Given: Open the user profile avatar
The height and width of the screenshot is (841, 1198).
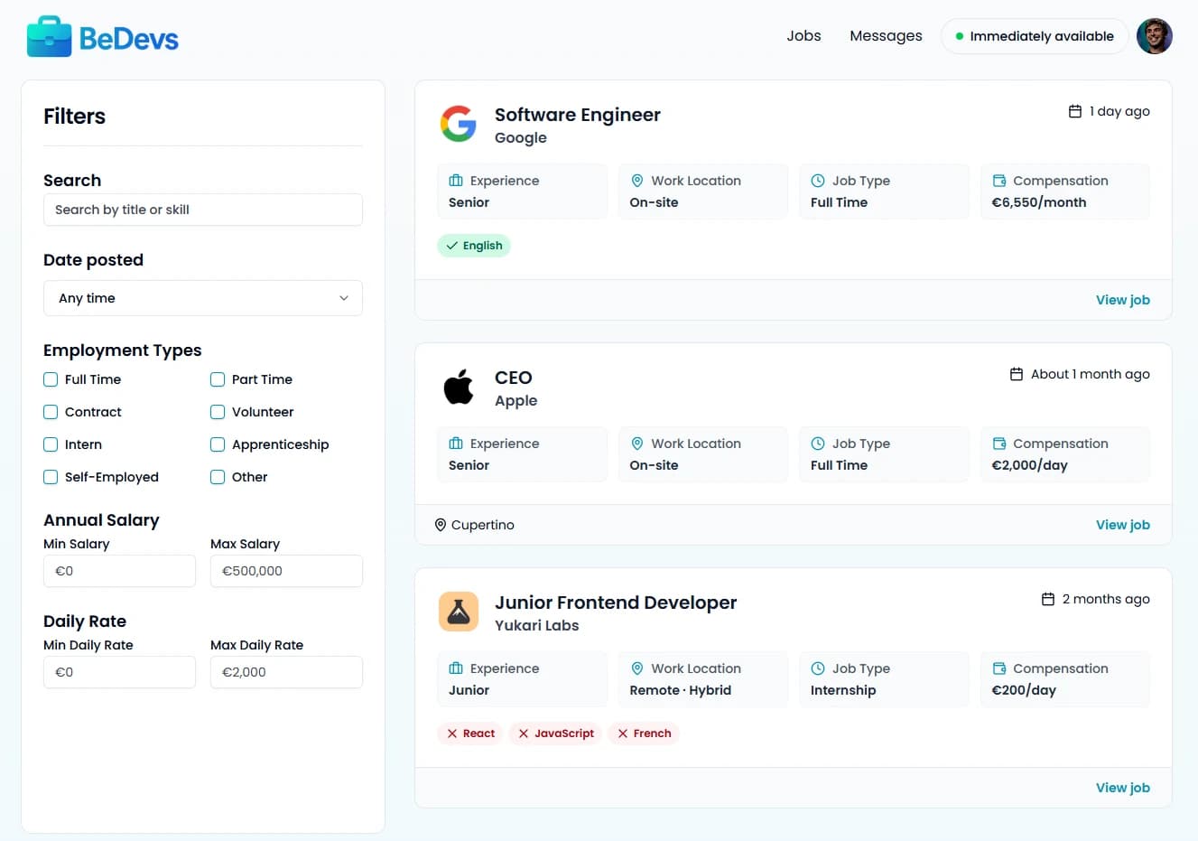Looking at the screenshot, I should pyautogui.click(x=1154, y=36).
